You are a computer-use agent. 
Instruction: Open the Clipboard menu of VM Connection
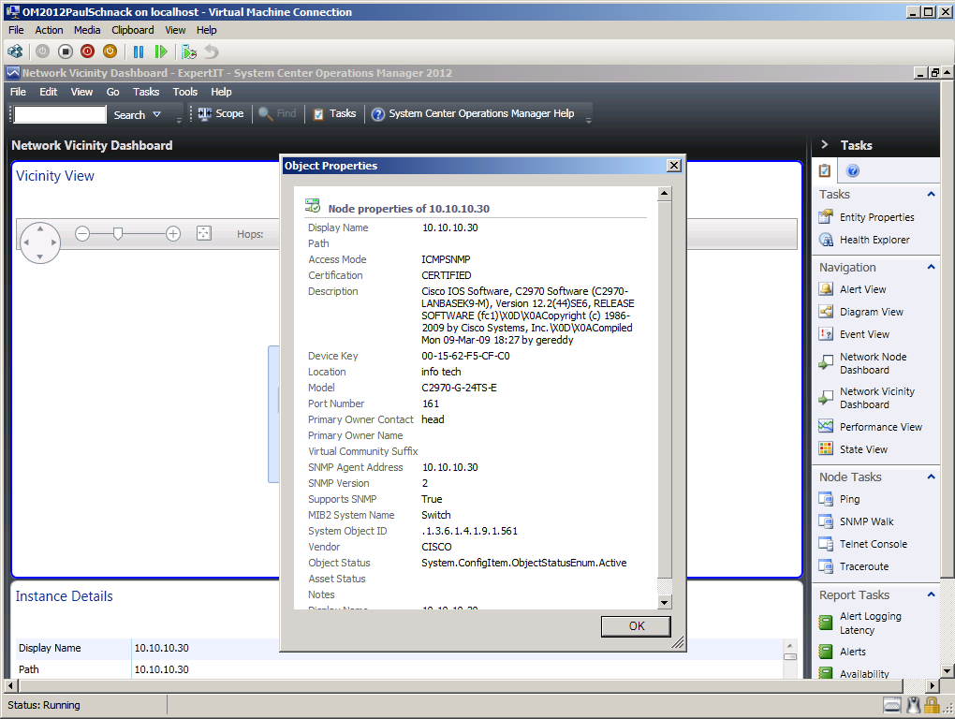click(x=132, y=30)
